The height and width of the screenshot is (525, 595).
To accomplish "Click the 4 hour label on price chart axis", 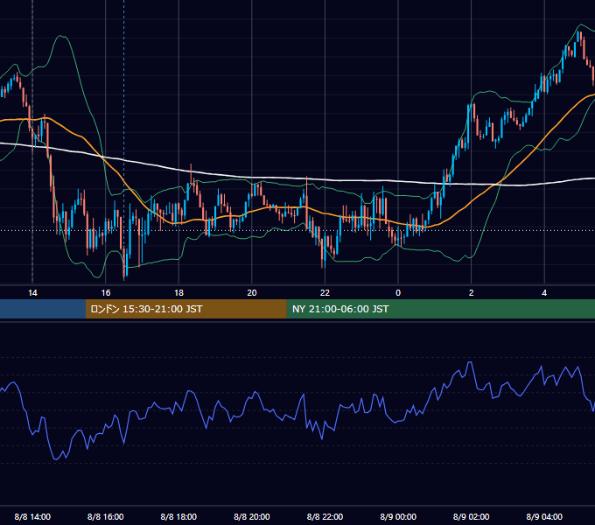I will click(544, 293).
